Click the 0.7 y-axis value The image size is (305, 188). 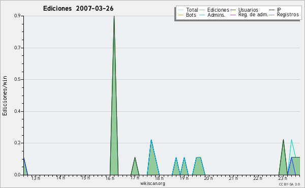(17, 48)
